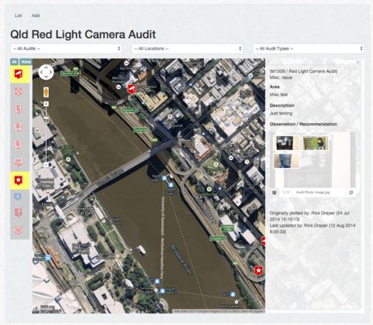Open the All Audit Types dropdown
The image size is (373, 325).
(x=309, y=49)
